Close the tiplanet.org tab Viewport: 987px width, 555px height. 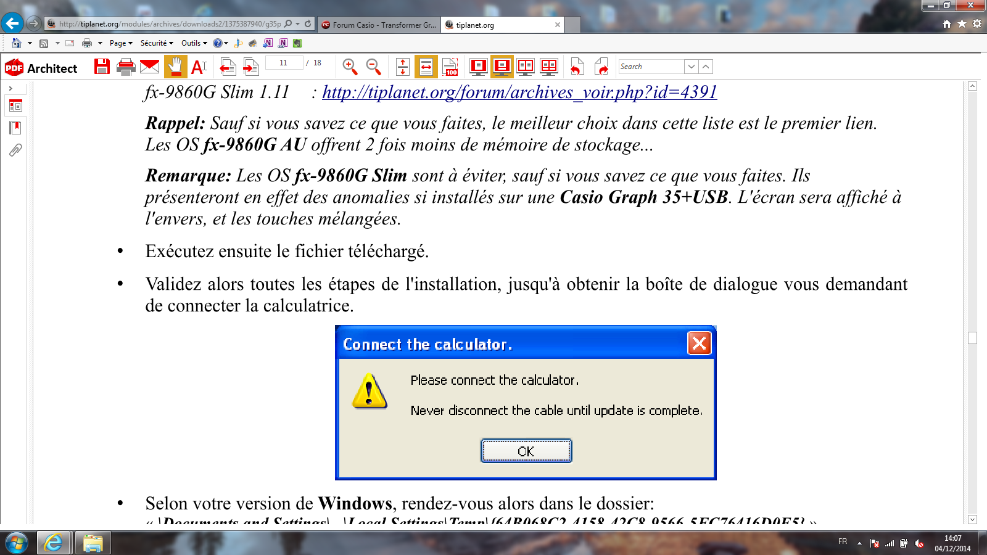tap(558, 25)
